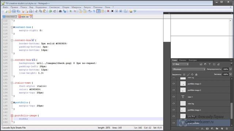Open the Поиск menu
Viewport: 234px width, 131px height.
point(23,7)
